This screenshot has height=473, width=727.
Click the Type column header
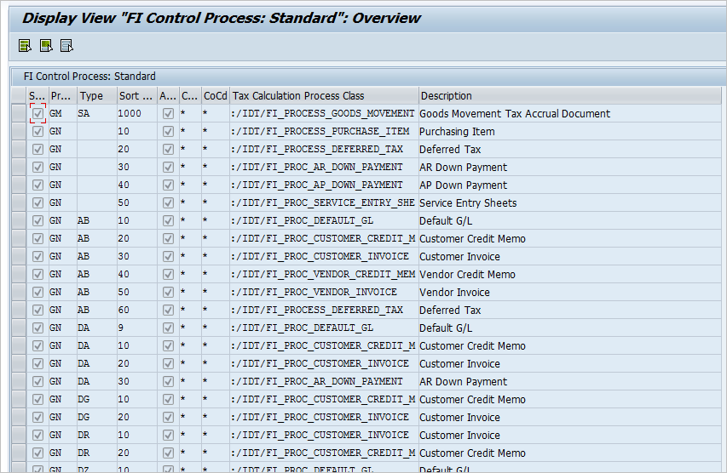tap(96, 96)
